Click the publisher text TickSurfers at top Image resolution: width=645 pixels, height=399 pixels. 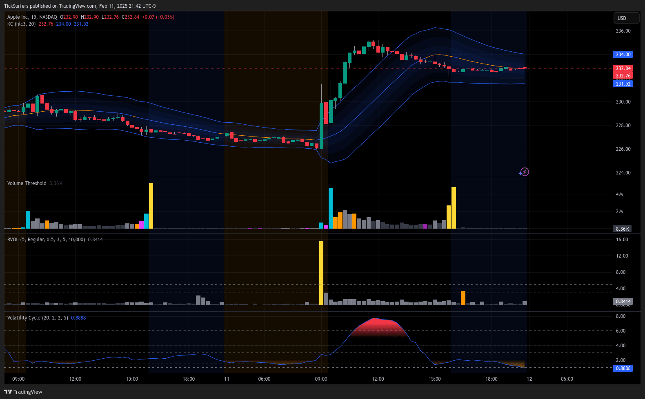click(x=16, y=6)
